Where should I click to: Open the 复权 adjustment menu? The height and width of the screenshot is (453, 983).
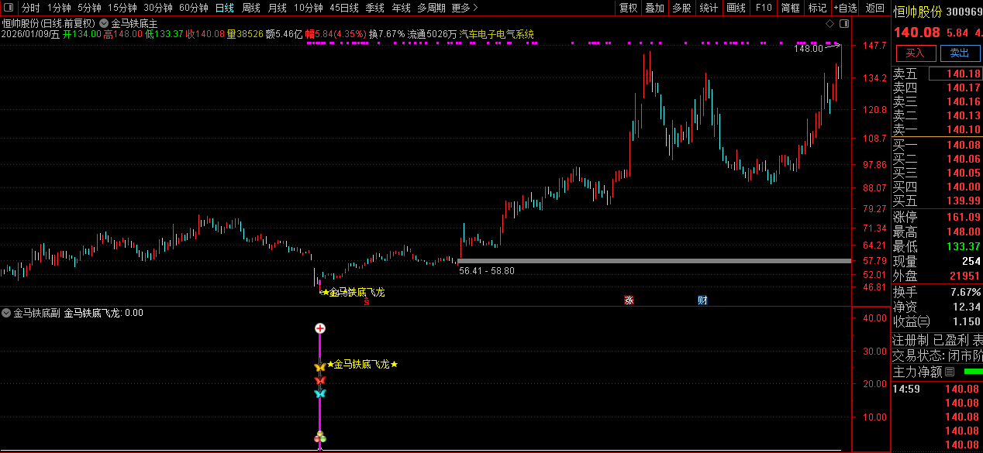628,8
